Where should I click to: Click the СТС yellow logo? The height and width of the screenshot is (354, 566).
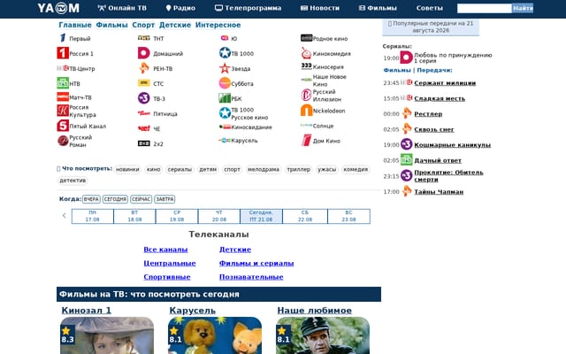pyautogui.click(x=143, y=83)
